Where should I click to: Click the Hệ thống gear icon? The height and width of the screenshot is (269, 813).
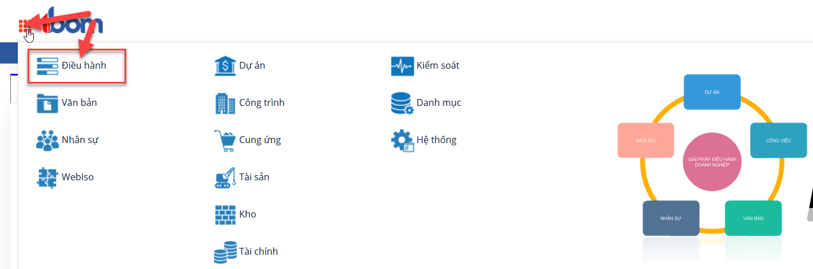(x=402, y=140)
